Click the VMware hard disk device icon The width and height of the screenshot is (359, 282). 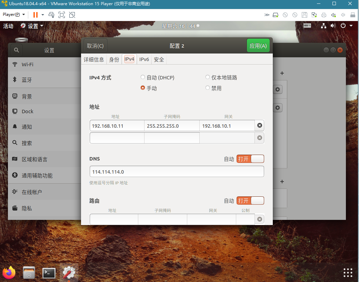pyautogui.click(x=276, y=15)
